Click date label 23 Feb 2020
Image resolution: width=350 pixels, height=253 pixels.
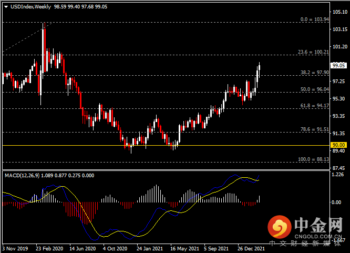(49, 249)
